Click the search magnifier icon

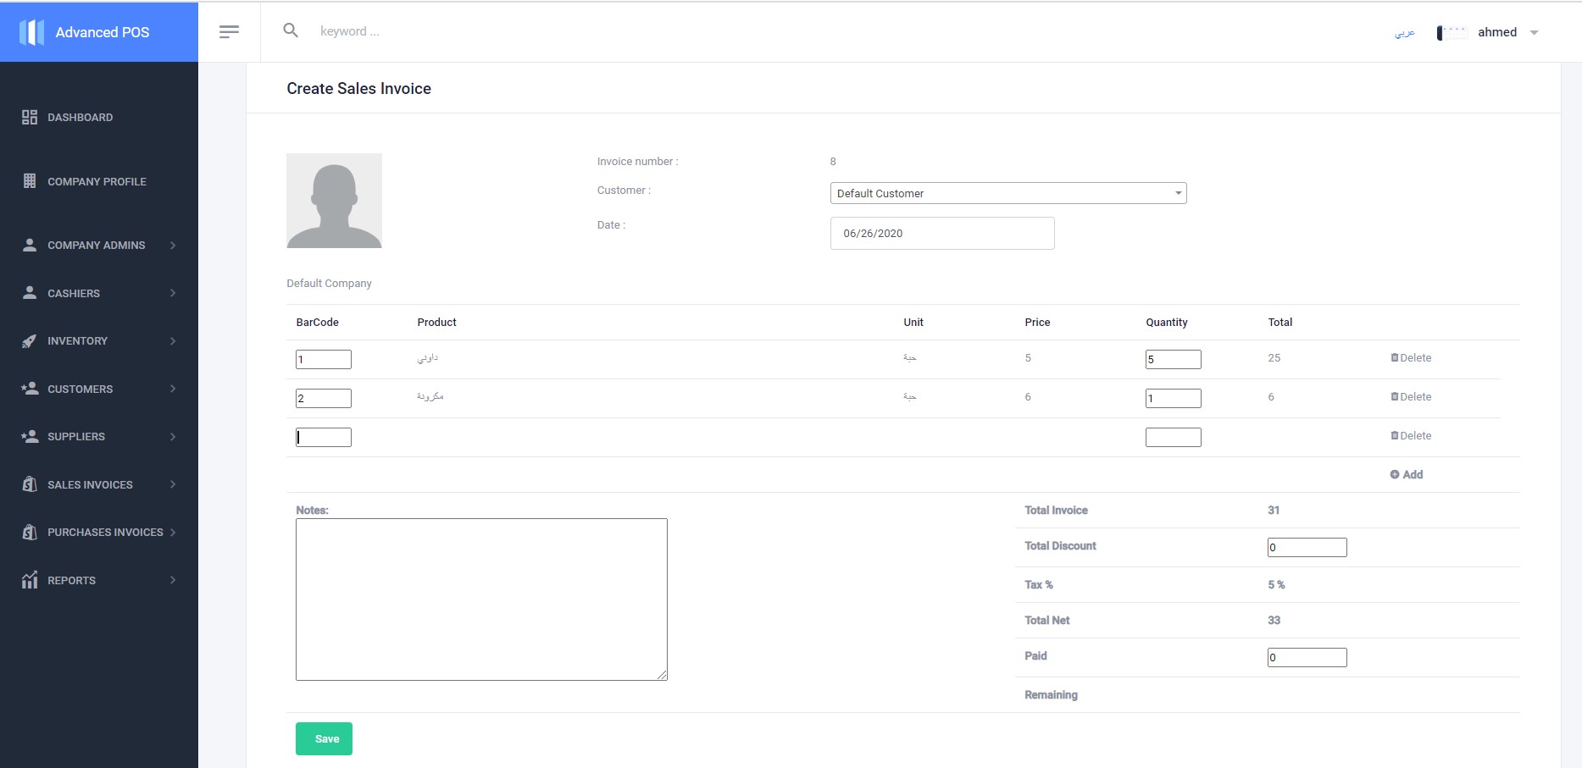(291, 31)
